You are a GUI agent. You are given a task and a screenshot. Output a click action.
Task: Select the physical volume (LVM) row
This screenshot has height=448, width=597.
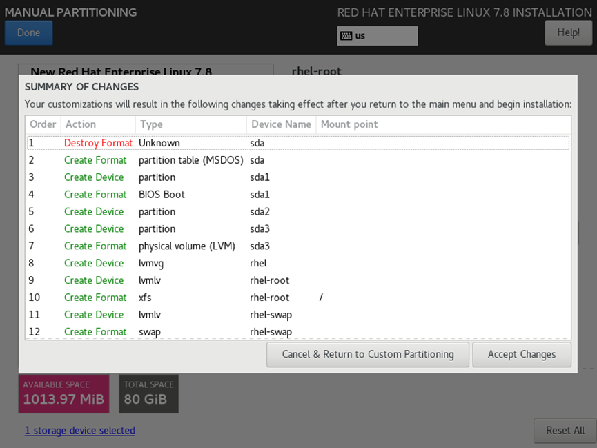(298, 246)
